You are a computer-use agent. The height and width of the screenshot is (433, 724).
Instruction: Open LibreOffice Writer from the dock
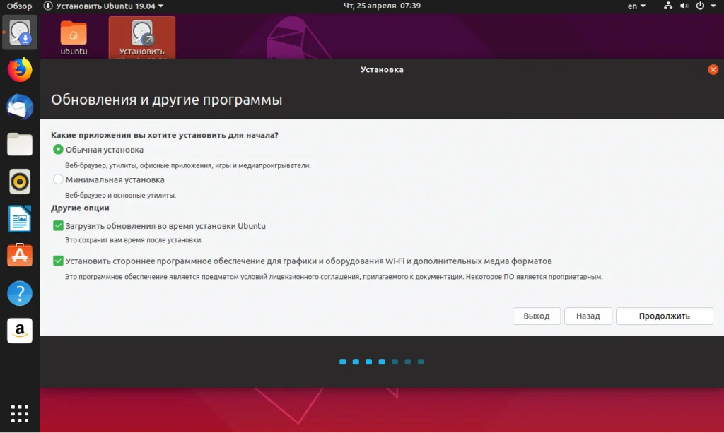click(19, 218)
